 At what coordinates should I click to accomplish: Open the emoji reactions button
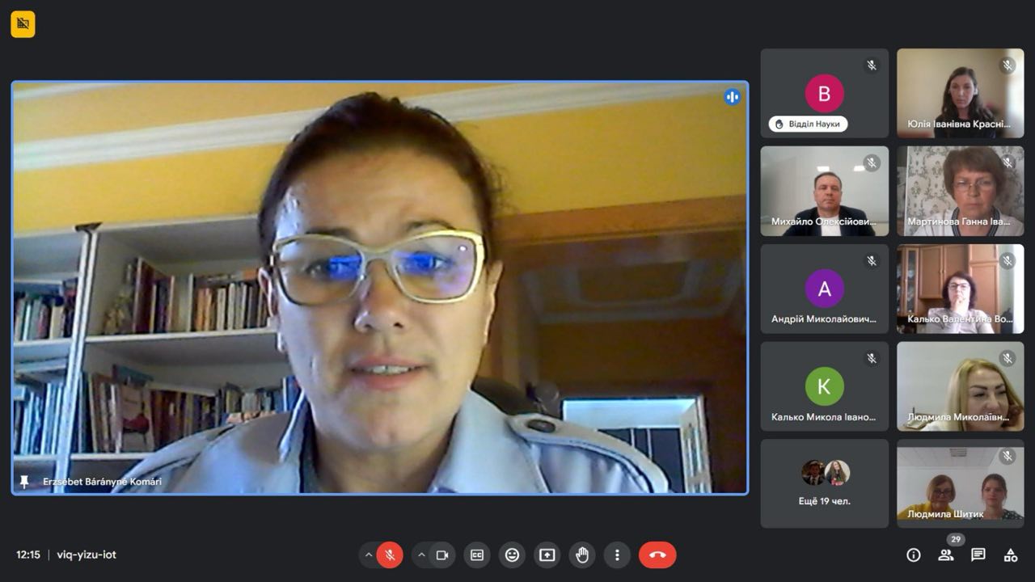point(512,555)
